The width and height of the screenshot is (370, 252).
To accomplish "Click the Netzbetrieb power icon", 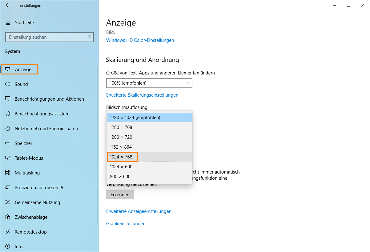I will coord(8,129).
